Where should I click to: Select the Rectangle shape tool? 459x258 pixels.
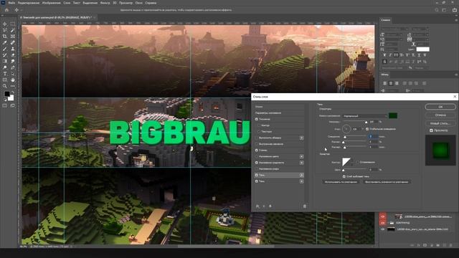click(x=5, y=80)
